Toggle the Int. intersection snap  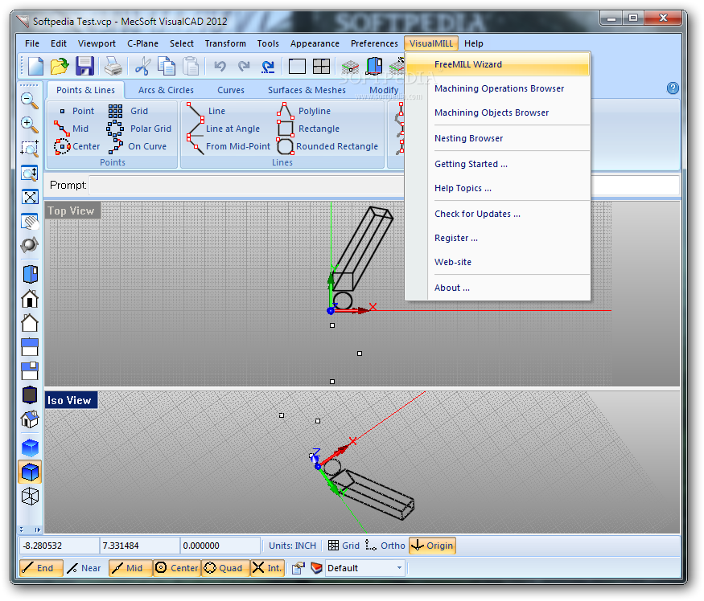(267, 568)
